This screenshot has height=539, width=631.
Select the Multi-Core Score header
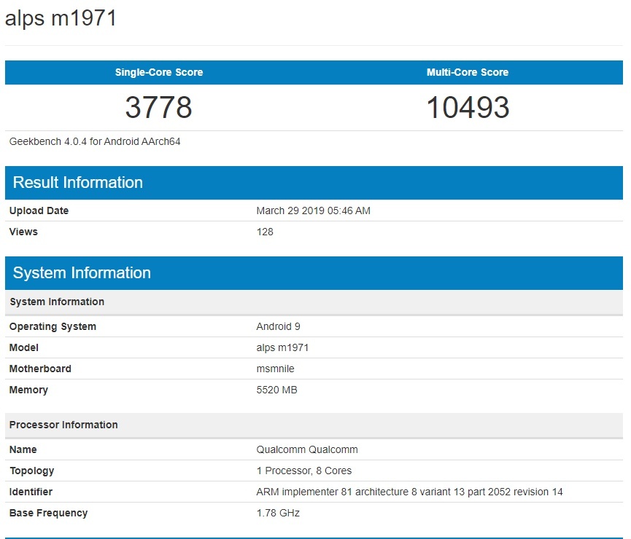point(468,72)
